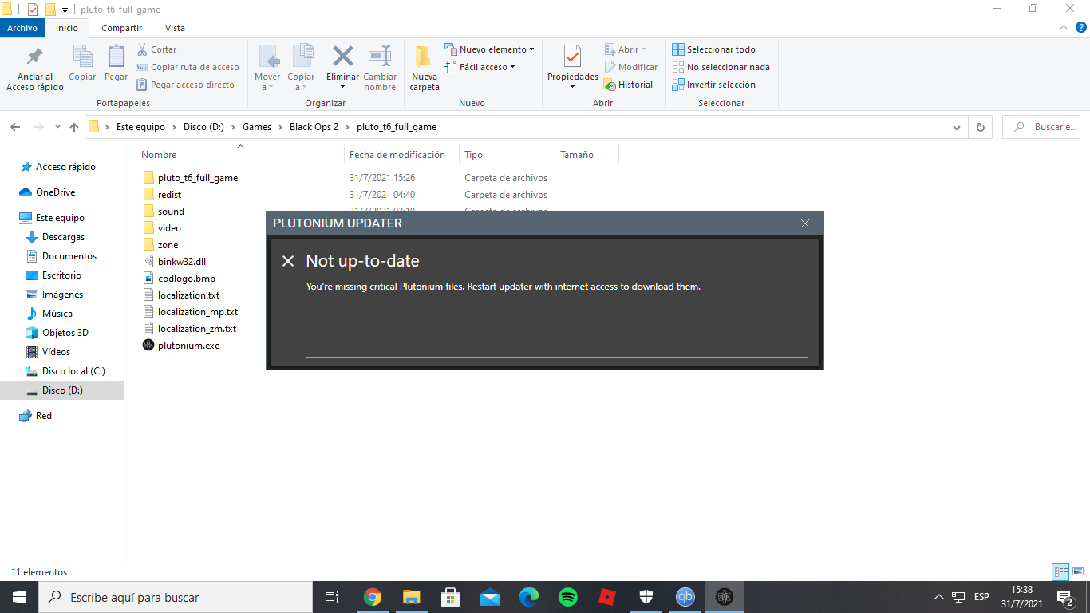Switch to the Vista ribbon tab
Viewport: 1090px width, 613px height.
pyautogui.click(x=175, y=28)
